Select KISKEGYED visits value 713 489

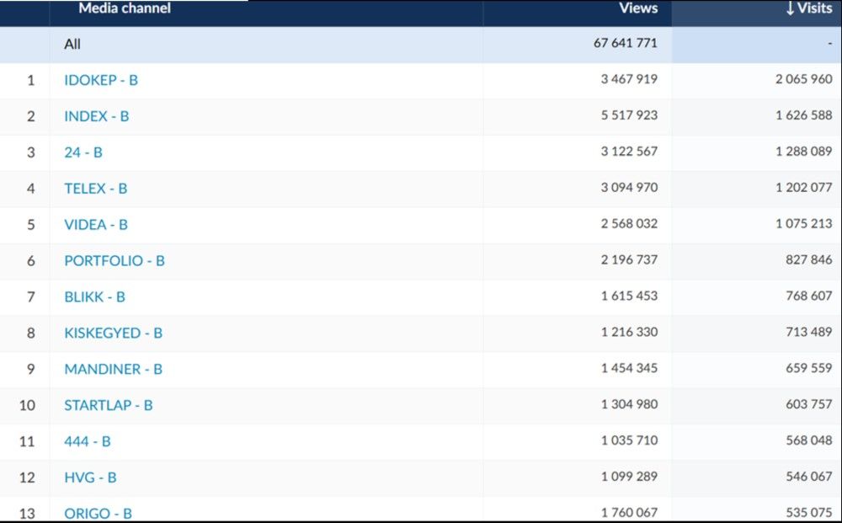click(x=808, y=332)
